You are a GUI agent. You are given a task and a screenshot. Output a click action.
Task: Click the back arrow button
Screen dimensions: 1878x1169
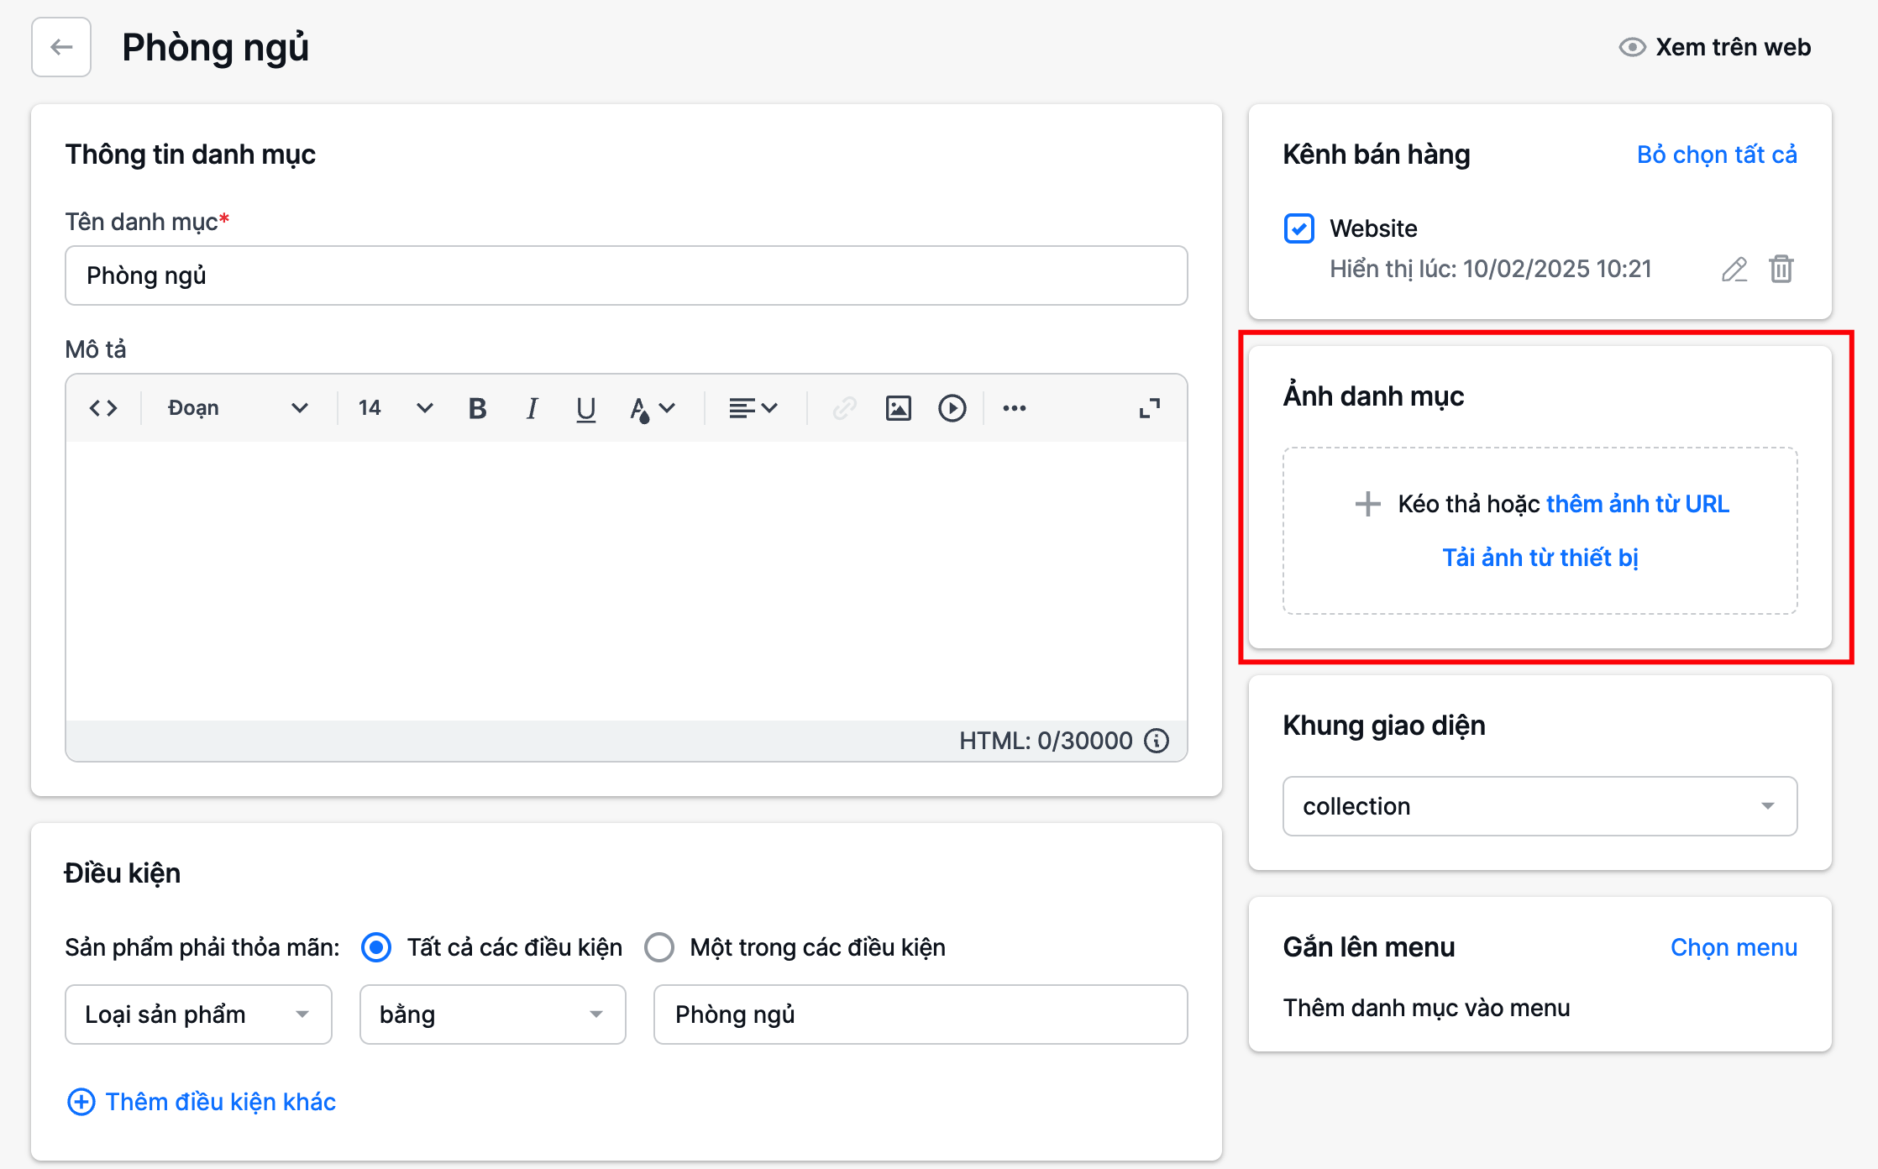(x=61, y=47)
